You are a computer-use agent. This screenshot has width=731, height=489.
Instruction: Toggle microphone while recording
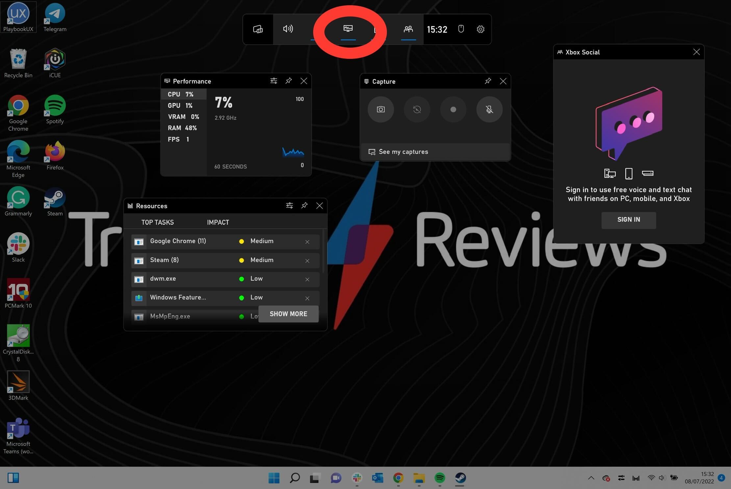point(489,109)
